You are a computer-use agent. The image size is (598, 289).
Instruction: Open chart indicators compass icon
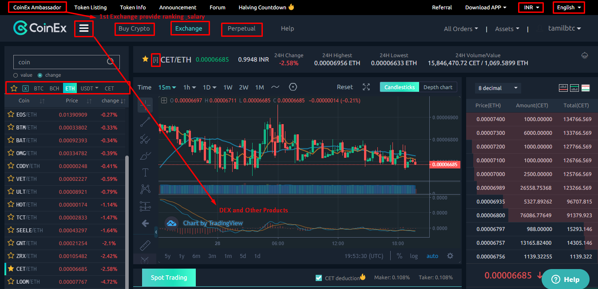[293, 87]
